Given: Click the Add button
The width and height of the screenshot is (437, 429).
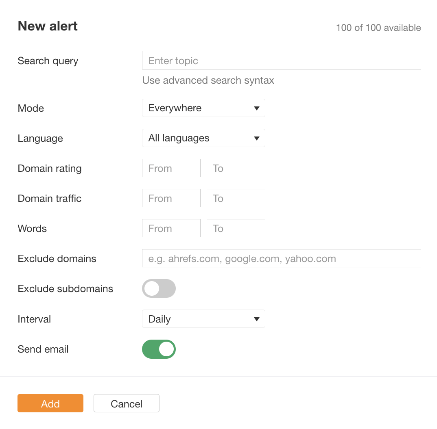Looking at the screenshot, I should [x=50, y=403].
